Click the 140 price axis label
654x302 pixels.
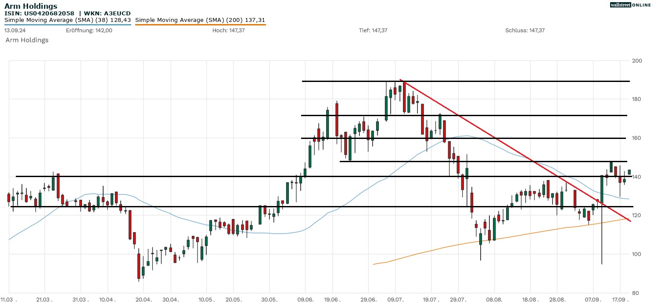[x=636, y=177]
